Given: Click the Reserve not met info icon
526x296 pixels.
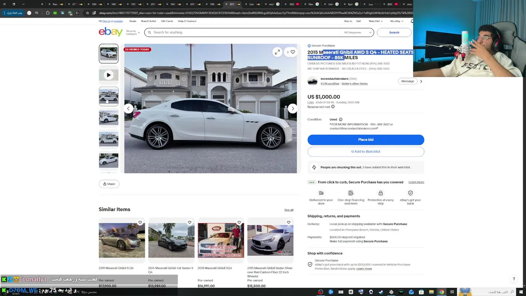Looking at the screenshot, I should pos(333,107).
